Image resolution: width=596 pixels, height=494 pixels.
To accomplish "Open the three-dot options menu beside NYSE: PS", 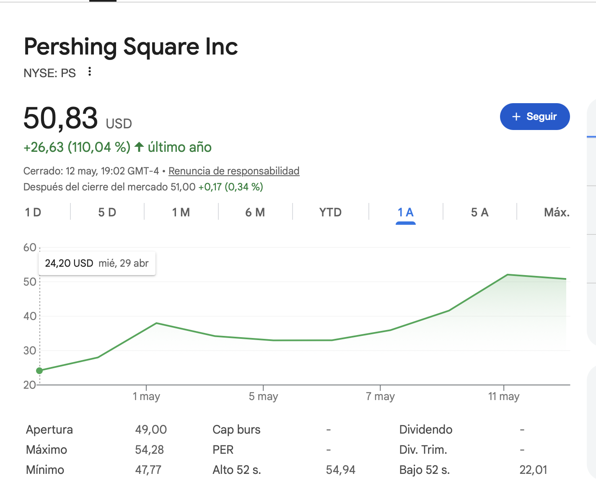I will (x=89, y=72).
